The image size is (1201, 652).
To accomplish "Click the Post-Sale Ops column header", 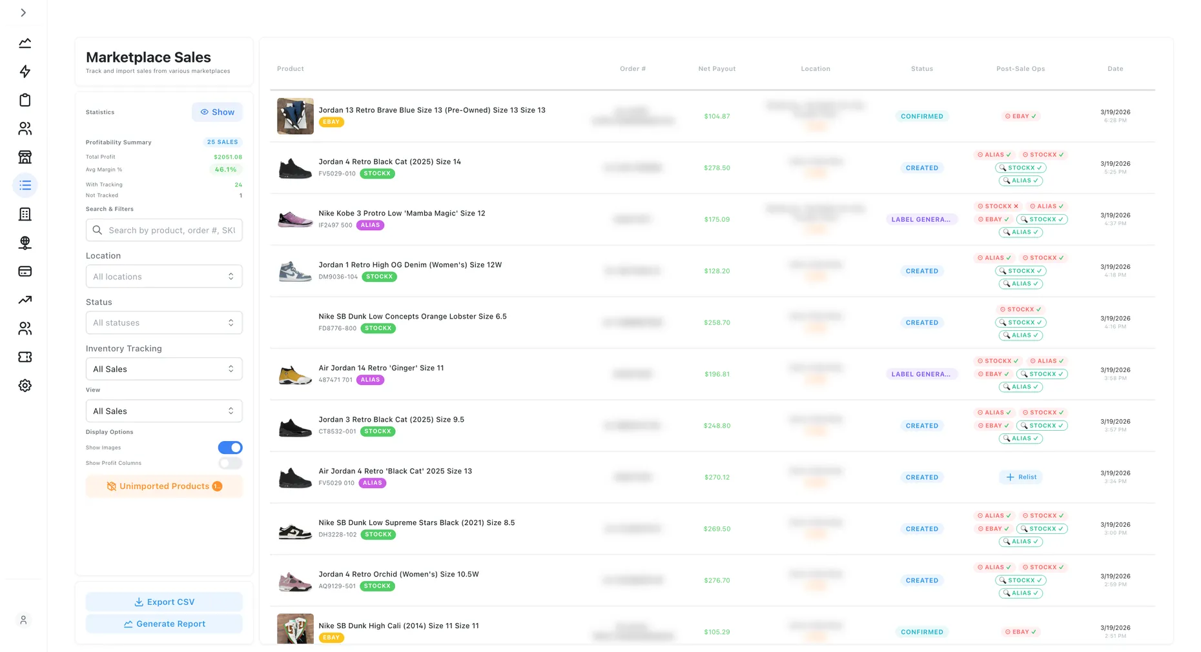I will 1021,69.
